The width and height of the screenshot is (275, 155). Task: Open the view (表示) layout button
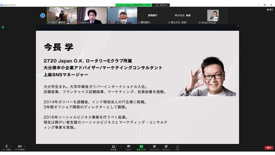click(270, 9)
